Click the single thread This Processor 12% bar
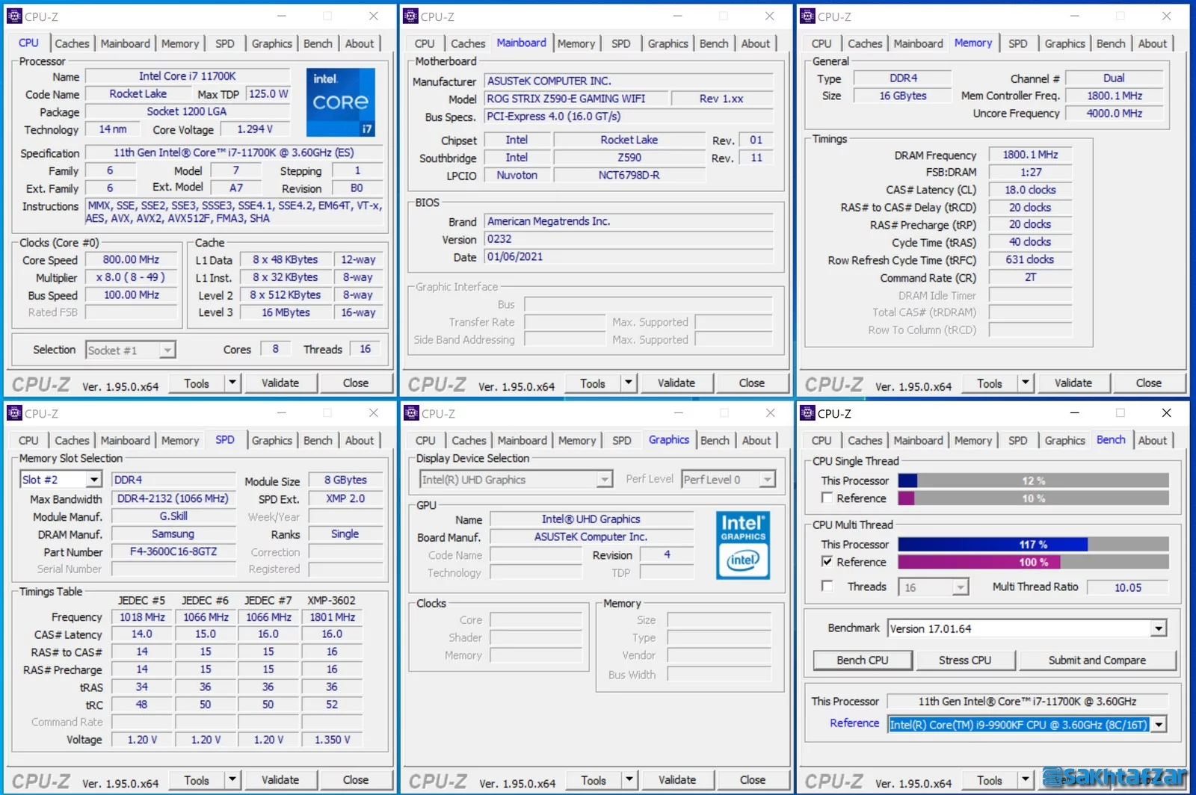 point(1034,480)
